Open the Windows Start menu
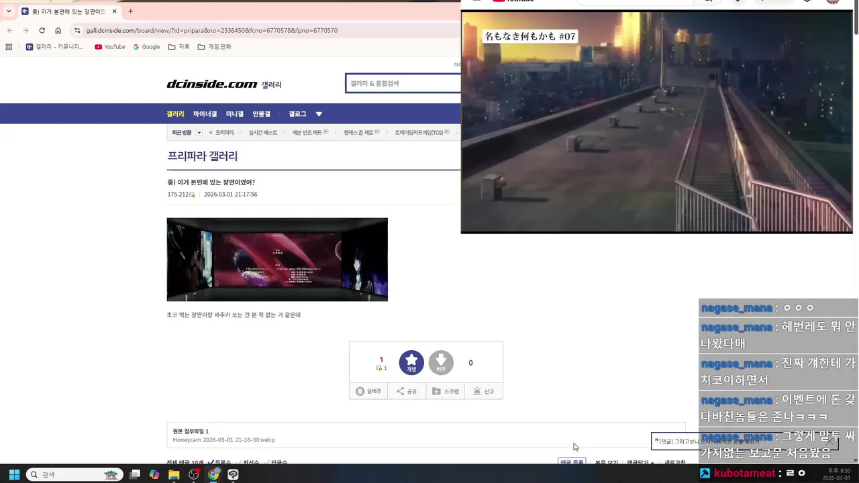This screenshot has height=483, width=859. point(14,474)
